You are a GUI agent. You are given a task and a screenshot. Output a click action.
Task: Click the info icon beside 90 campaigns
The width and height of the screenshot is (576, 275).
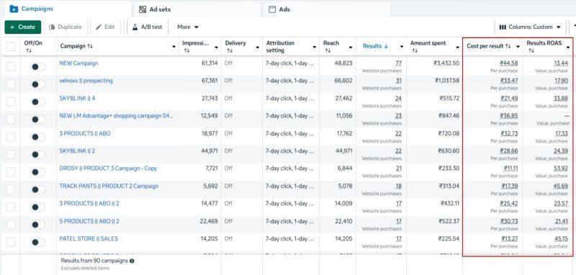click(132, 261)
